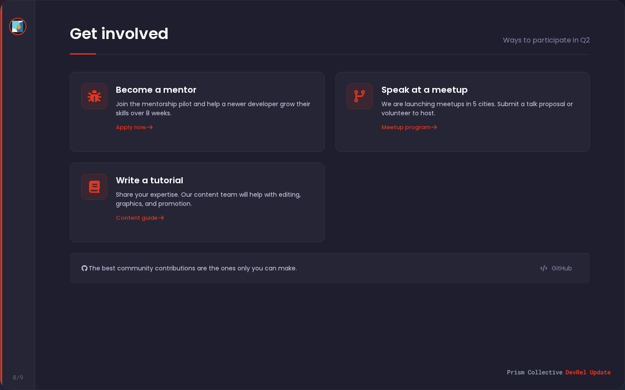Click the code brackets icon beside GitHub
Image resolution: width=625 pixels, height=390 pixels.
click(543, 268)
